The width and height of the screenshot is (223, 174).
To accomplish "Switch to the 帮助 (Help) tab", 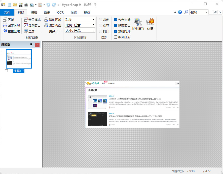I will 87,13.
